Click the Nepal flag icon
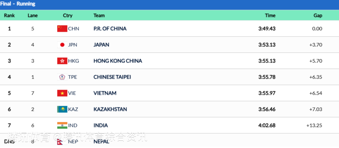Screen dimensions: 339x148 pyautogui.click(x=62, y=141)
